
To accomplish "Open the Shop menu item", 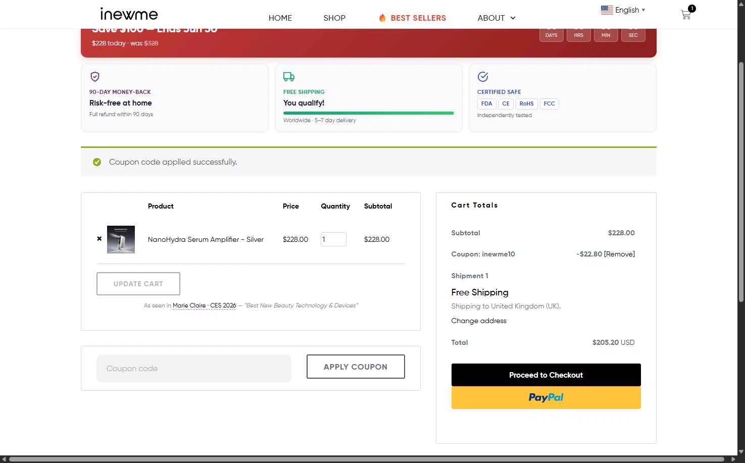I will tap(334, 18).
